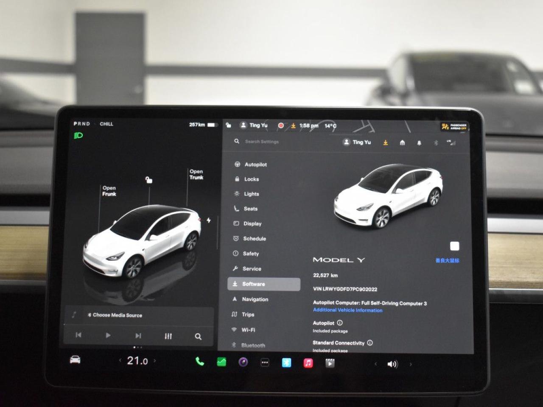The width and height of the screenshot is (543, 407).
Task: Tap the LTE signal strength icon
Action: pyautogui.click(x=451, y=142)
